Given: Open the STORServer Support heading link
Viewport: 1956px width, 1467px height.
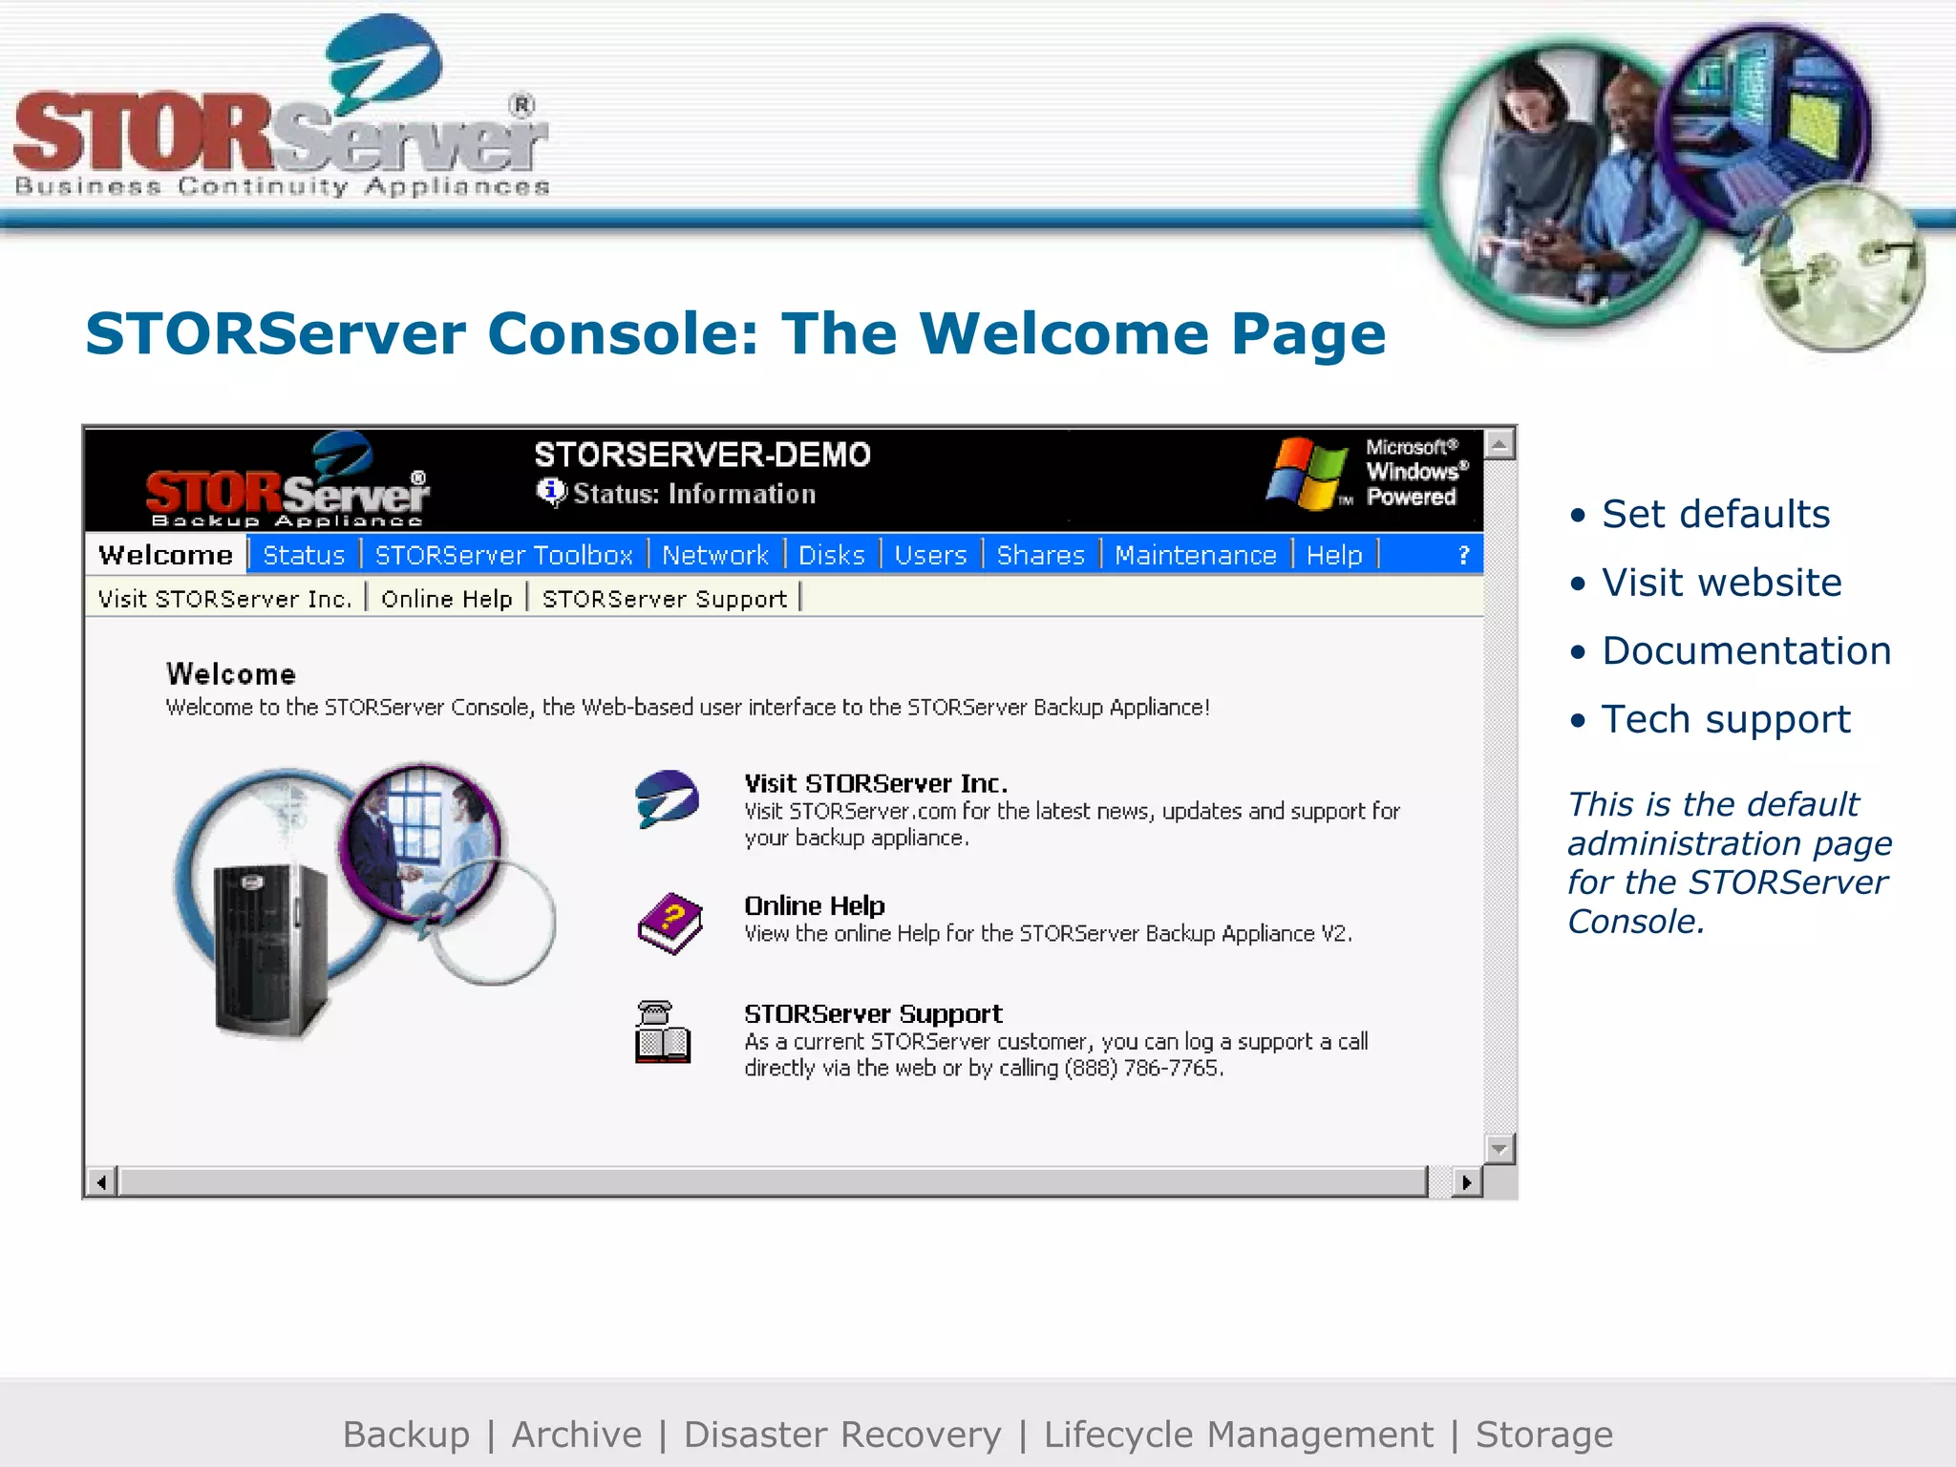Looking at the screenshot, I should pos(873,1013).
